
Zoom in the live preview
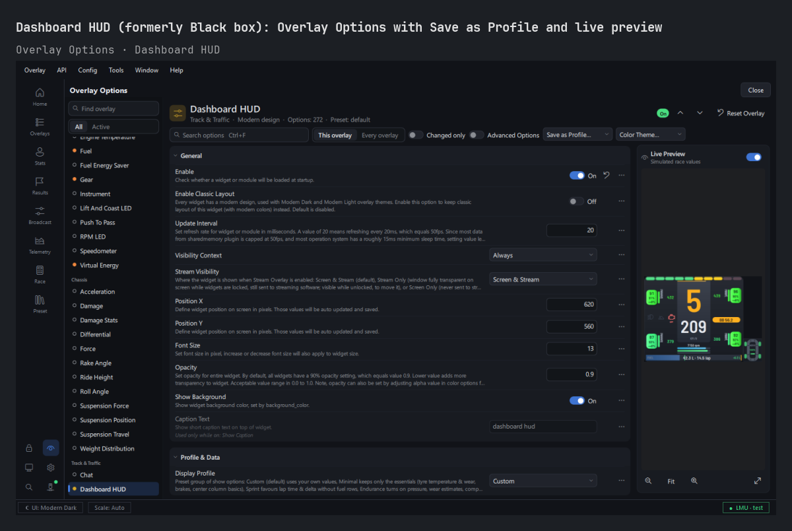pyautogui.click(x=694, y=481)
